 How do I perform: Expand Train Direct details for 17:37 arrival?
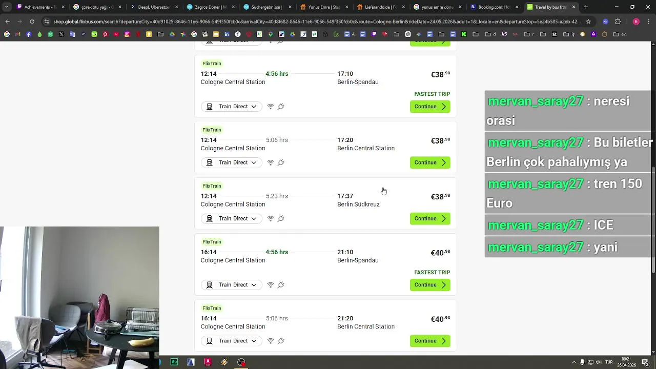tap(232, 218)
